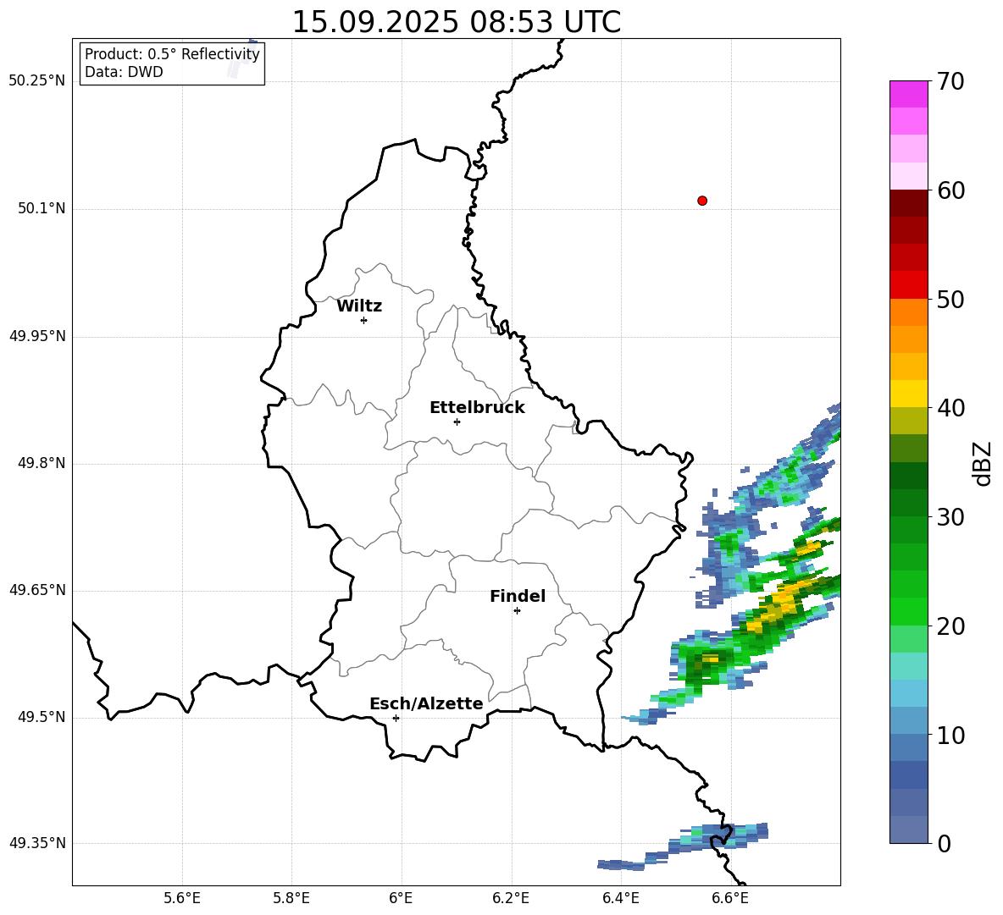Click the 6.4°E longitude tick label
This screenshot has width=1003, height=915.
tap(620, 898)
